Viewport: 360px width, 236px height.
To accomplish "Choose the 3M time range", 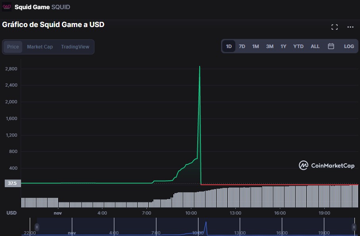I will coord(270,46).
